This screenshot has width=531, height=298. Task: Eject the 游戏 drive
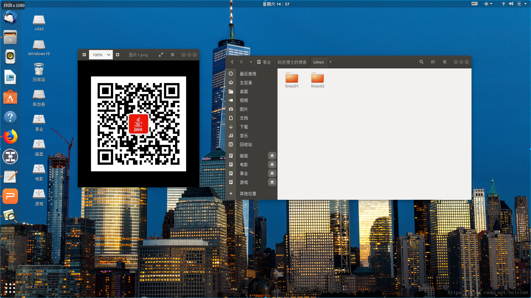click(272, 182)
